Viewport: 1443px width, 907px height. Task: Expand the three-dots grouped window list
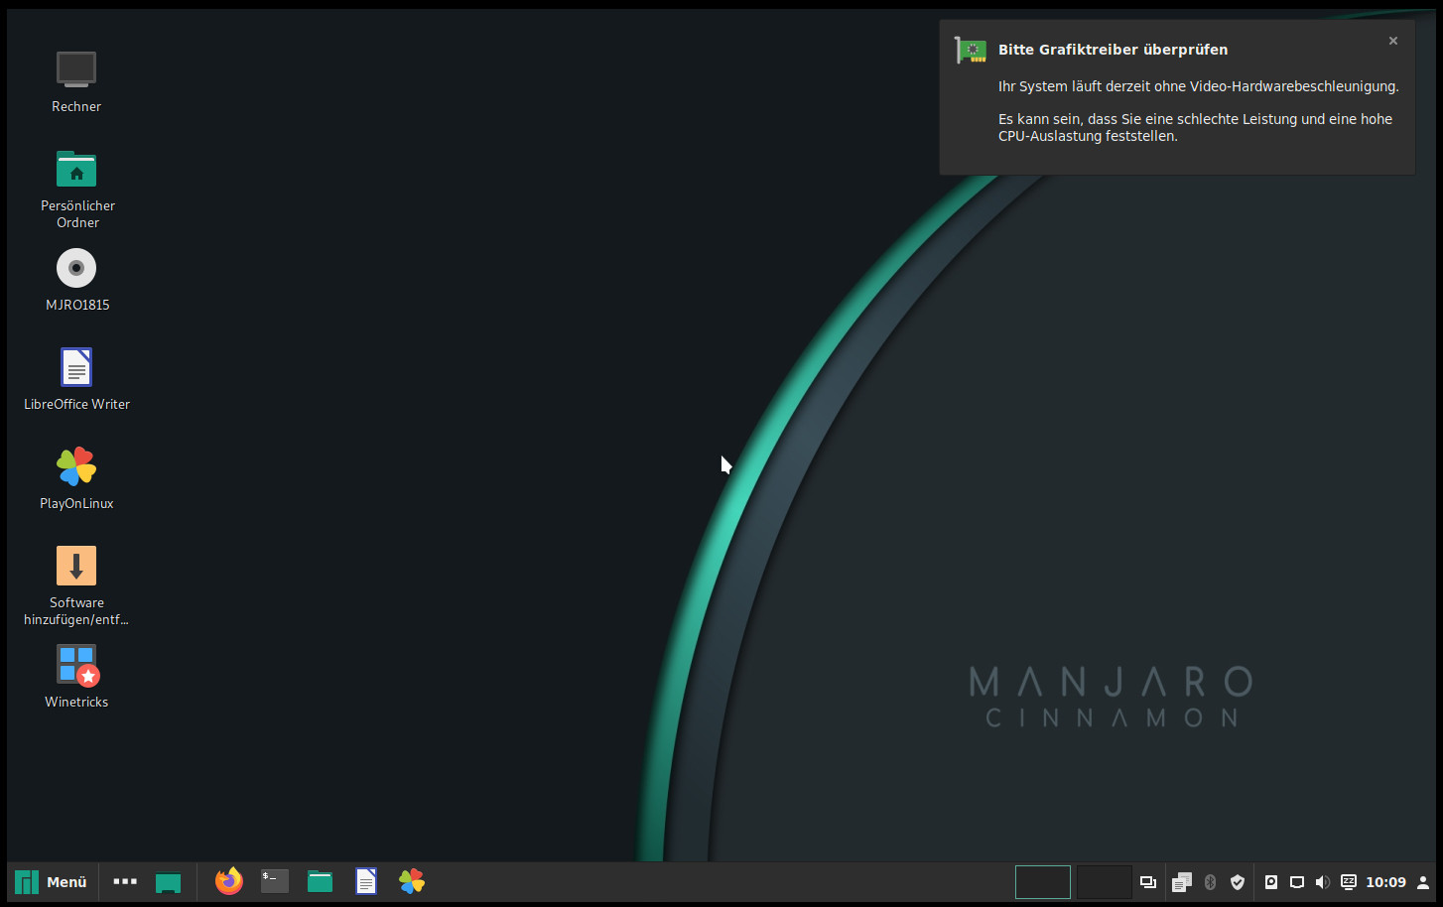[125, 881]
